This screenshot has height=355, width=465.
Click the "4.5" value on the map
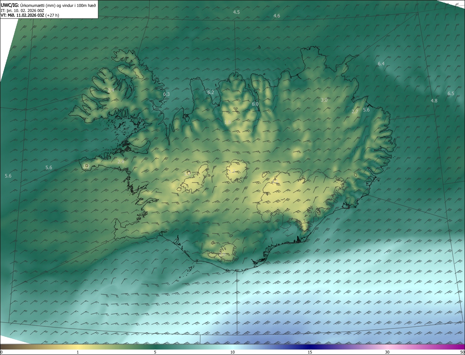[x=236, y=12]
